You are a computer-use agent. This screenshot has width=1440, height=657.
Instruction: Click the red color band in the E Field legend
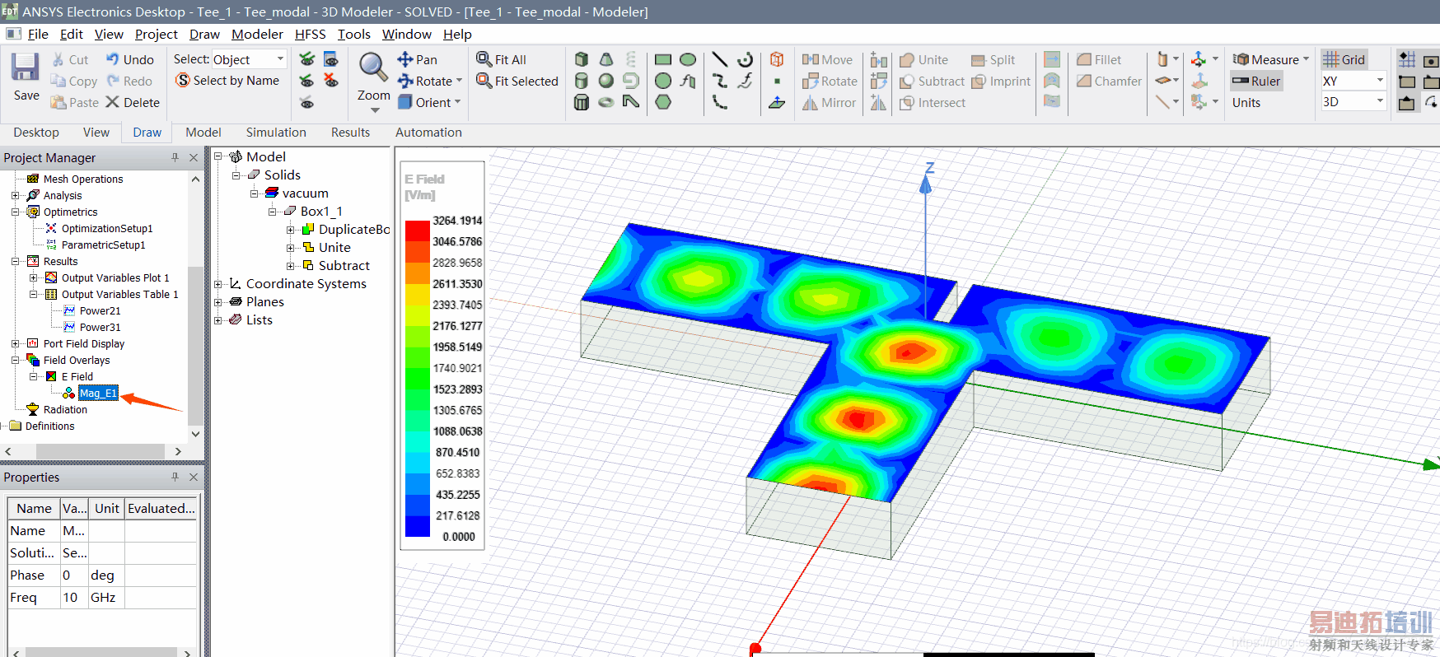pos(418,231)
